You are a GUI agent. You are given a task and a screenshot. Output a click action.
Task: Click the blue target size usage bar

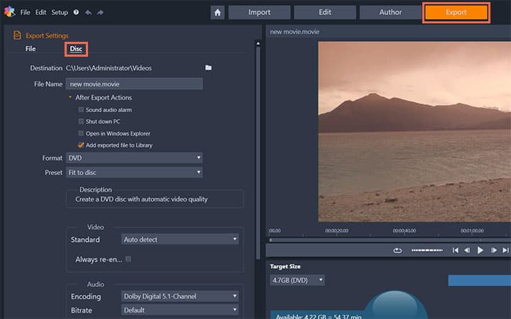tap(479, 280)
